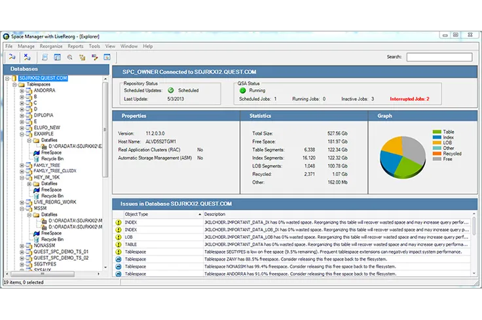
Task: Collapse the Tablespaces folder node
Action: (14, 84)
